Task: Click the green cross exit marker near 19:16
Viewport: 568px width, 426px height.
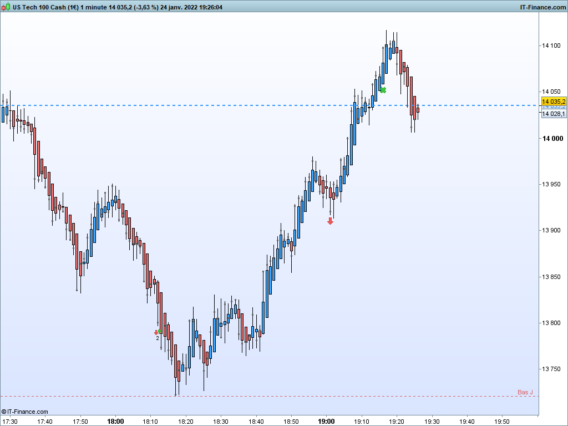Action: click(x=383, y=90)
